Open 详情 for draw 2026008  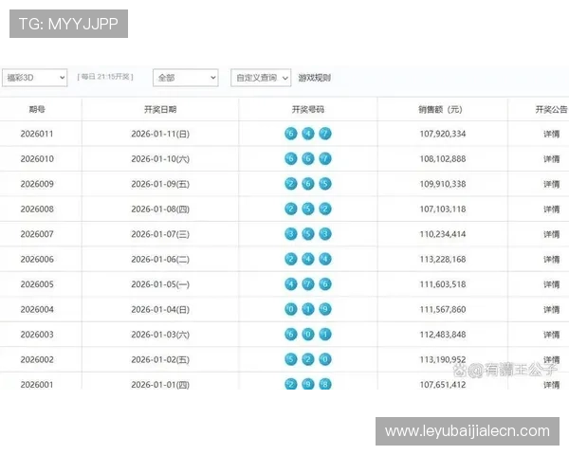click(x=551, y=209)
